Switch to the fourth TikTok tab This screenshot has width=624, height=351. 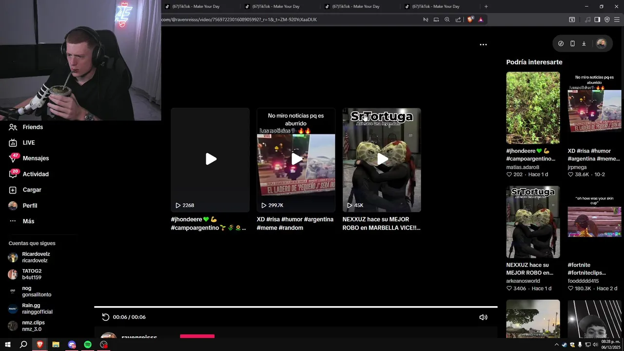click(x=435, y=6)
